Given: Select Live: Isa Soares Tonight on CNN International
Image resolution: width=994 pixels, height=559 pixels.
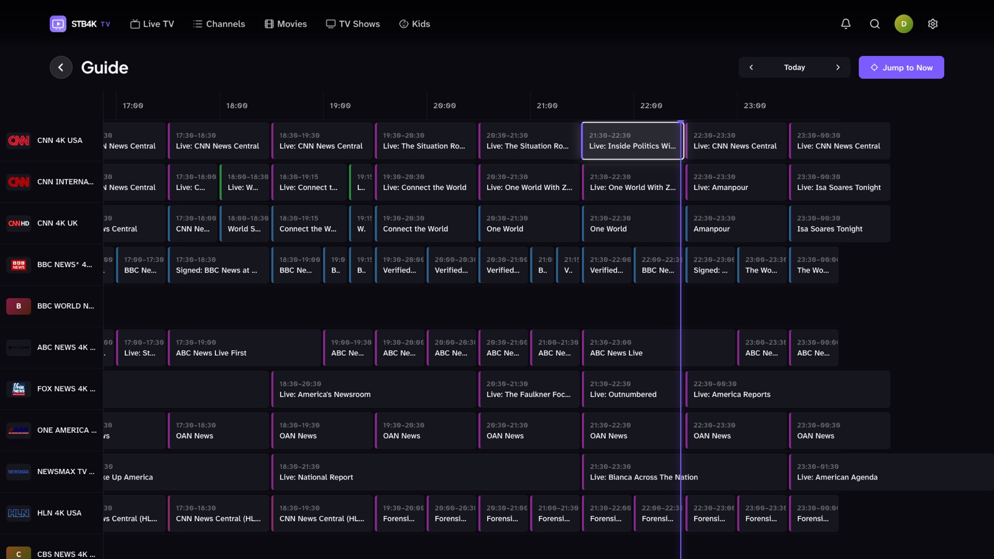Looking at the screenshot, I should 839,182.
